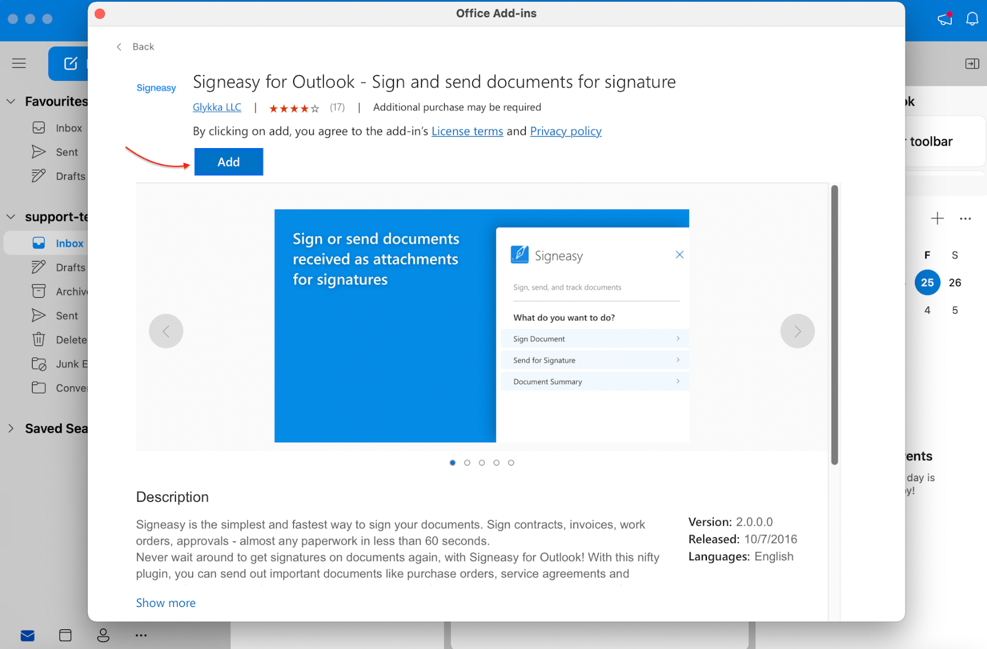987x649 pixels.
Task: Switch to Calendar view icon in bottom bar
Action: [x=65, y=635]
